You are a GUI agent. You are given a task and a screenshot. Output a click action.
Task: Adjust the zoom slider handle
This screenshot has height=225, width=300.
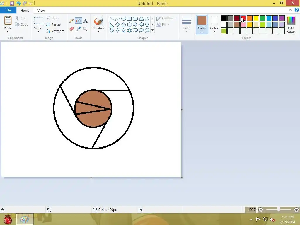279,209
